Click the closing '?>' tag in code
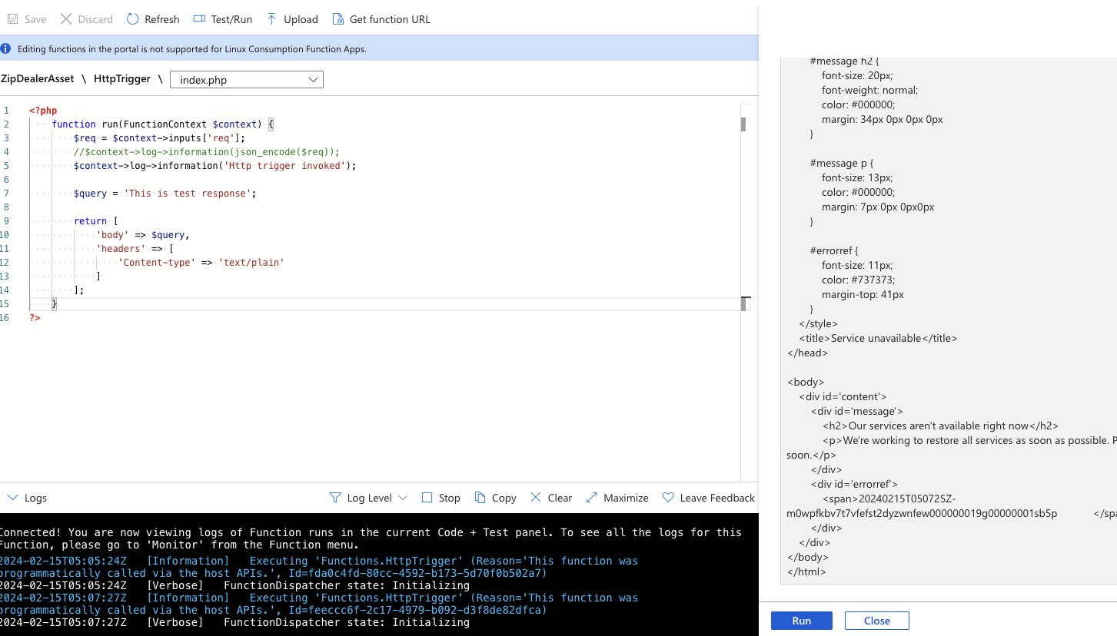The width and height of the screenshot is (1117, 636). tap(35, 318)
